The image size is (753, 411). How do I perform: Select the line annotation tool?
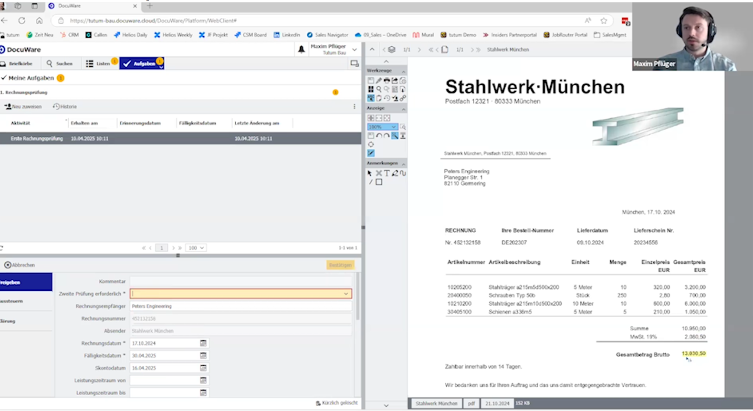pos(371,182)
